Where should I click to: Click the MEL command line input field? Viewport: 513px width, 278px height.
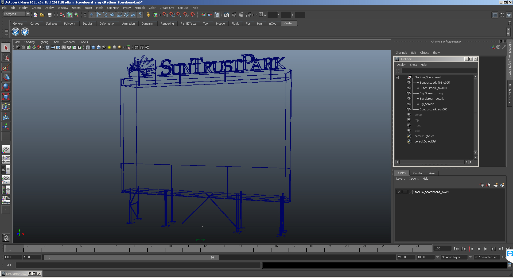coord(138,265)
